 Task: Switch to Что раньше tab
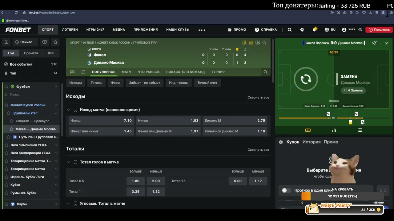click(149, 72)
